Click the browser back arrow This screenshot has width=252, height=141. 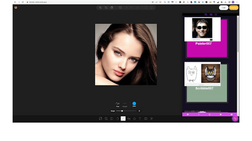tap(15, 2)
